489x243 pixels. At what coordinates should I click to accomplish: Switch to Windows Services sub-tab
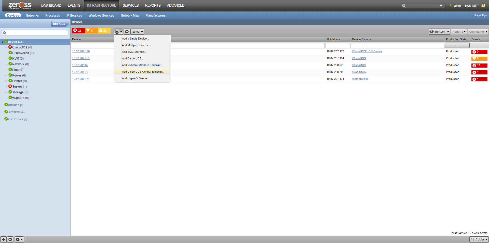[101, 16]
